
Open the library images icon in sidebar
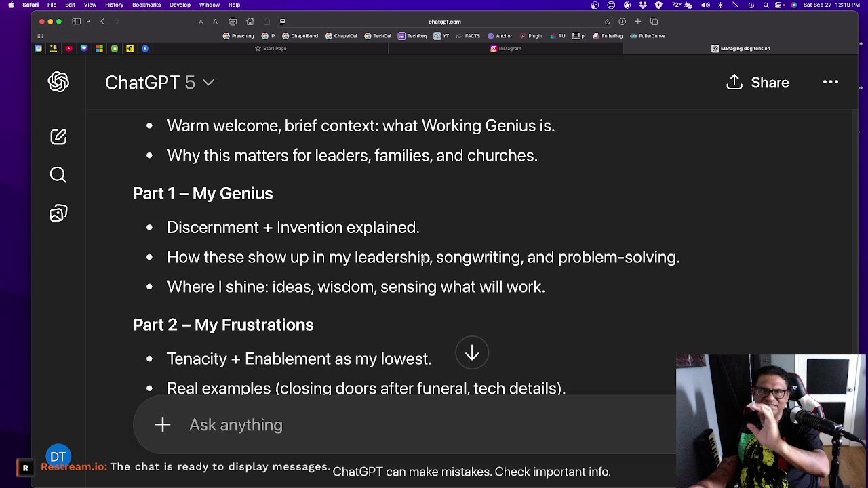[58, 213]
